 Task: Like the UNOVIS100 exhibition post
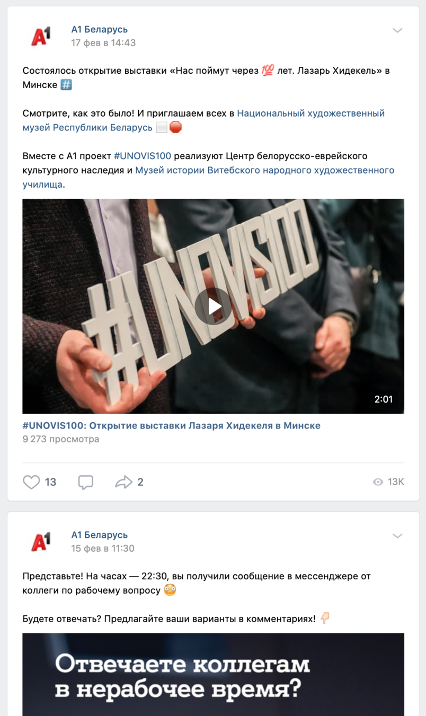click(32, 482)
